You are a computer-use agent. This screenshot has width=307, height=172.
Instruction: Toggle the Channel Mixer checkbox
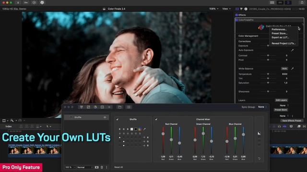[156, 119]
